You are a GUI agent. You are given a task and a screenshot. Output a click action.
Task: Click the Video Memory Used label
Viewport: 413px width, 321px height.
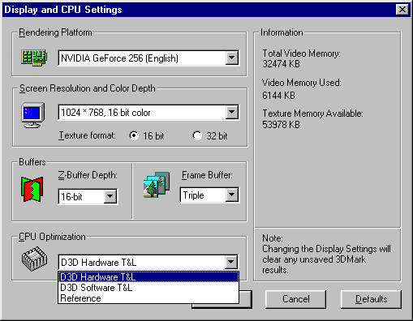click(302, 83)
